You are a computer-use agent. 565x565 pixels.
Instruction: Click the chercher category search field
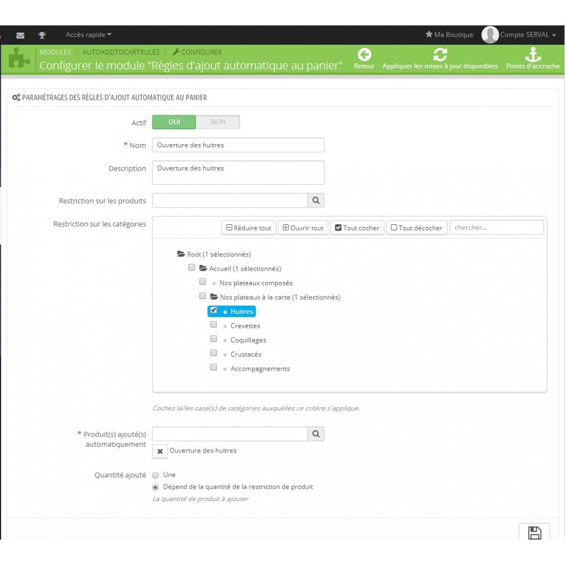(x=497, y=228)
